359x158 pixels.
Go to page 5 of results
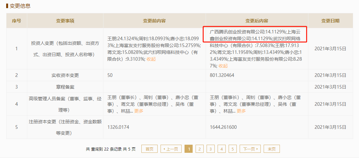click(x=233, y=149)
